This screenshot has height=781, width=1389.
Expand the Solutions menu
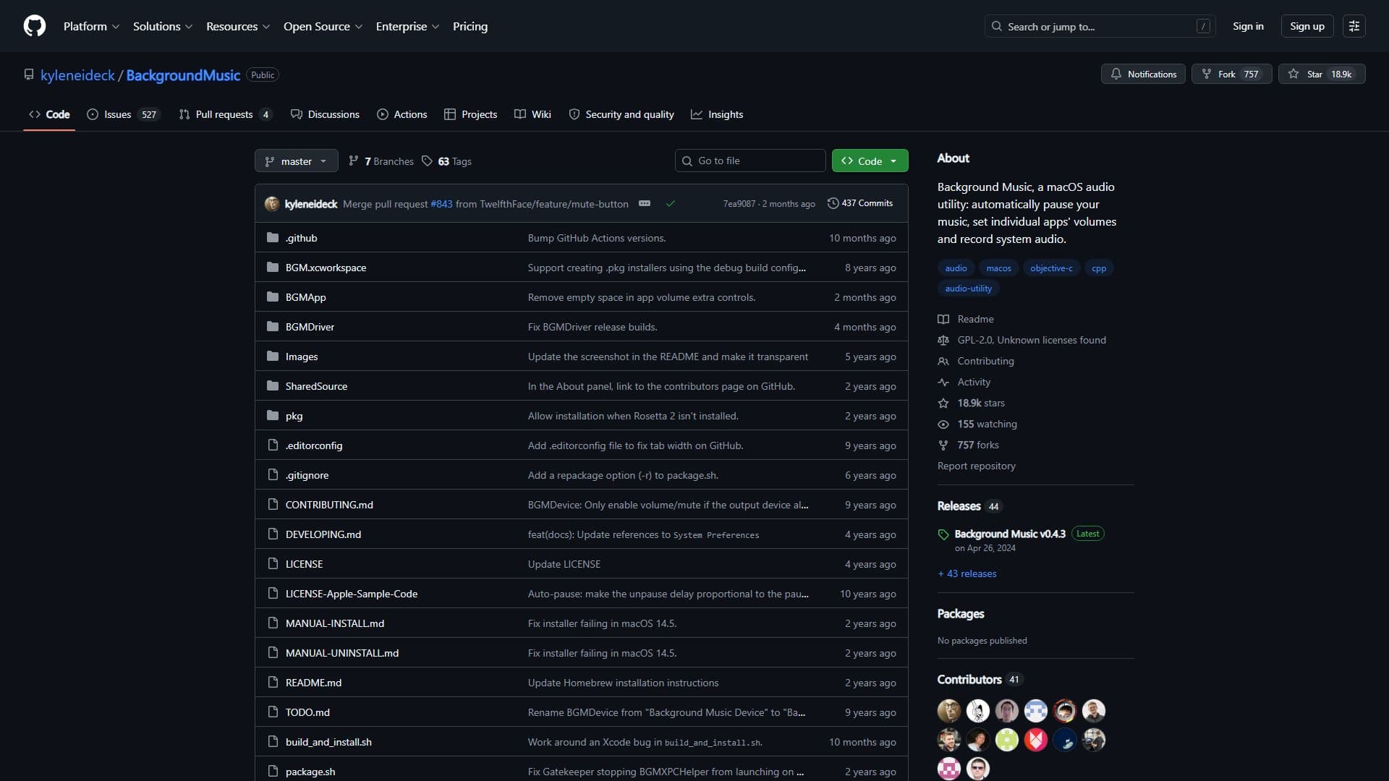[163, 26]
